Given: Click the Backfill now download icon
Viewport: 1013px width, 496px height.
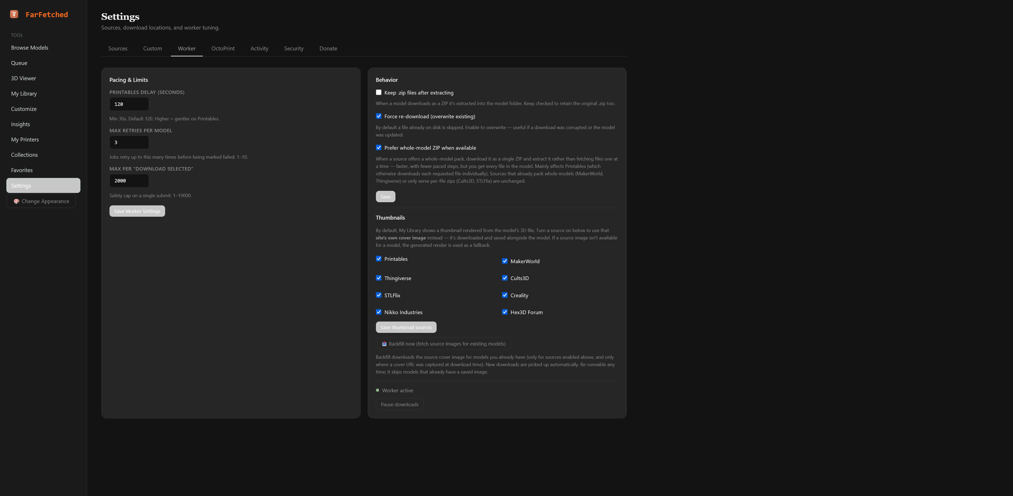Looking at the screenshot, I should tap(384, 344).
